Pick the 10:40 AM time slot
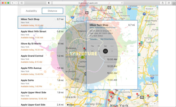 point(112,73)
